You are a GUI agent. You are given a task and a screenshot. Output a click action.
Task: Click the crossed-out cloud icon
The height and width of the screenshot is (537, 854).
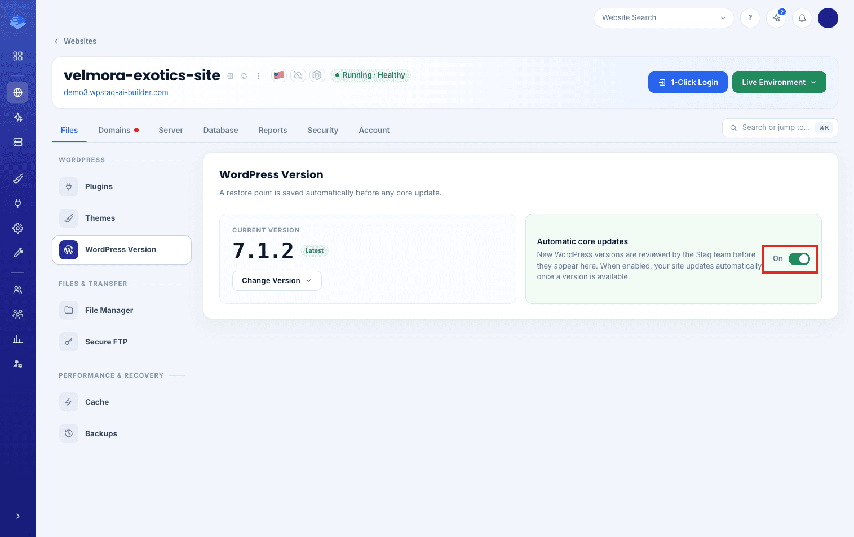[x=298, y=75]
